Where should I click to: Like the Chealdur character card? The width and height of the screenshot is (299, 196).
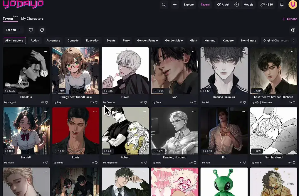(x=46, y=102)
